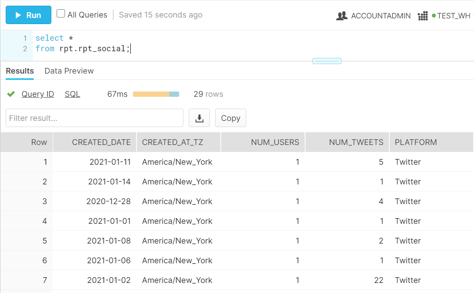Click the download results icon
The width and height of the screenshot is (474, 293).
pyautogui.click(x=199, y=118)
